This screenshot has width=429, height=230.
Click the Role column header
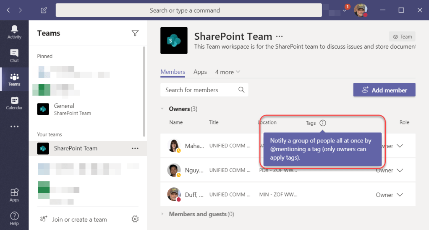tap(404, 122)
